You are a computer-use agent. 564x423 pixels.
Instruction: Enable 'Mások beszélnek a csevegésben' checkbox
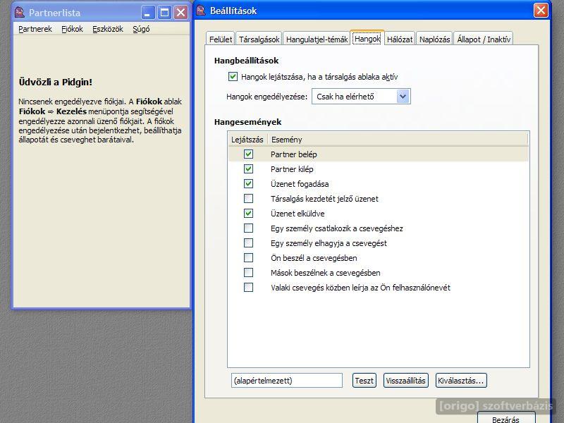(248, 272)
